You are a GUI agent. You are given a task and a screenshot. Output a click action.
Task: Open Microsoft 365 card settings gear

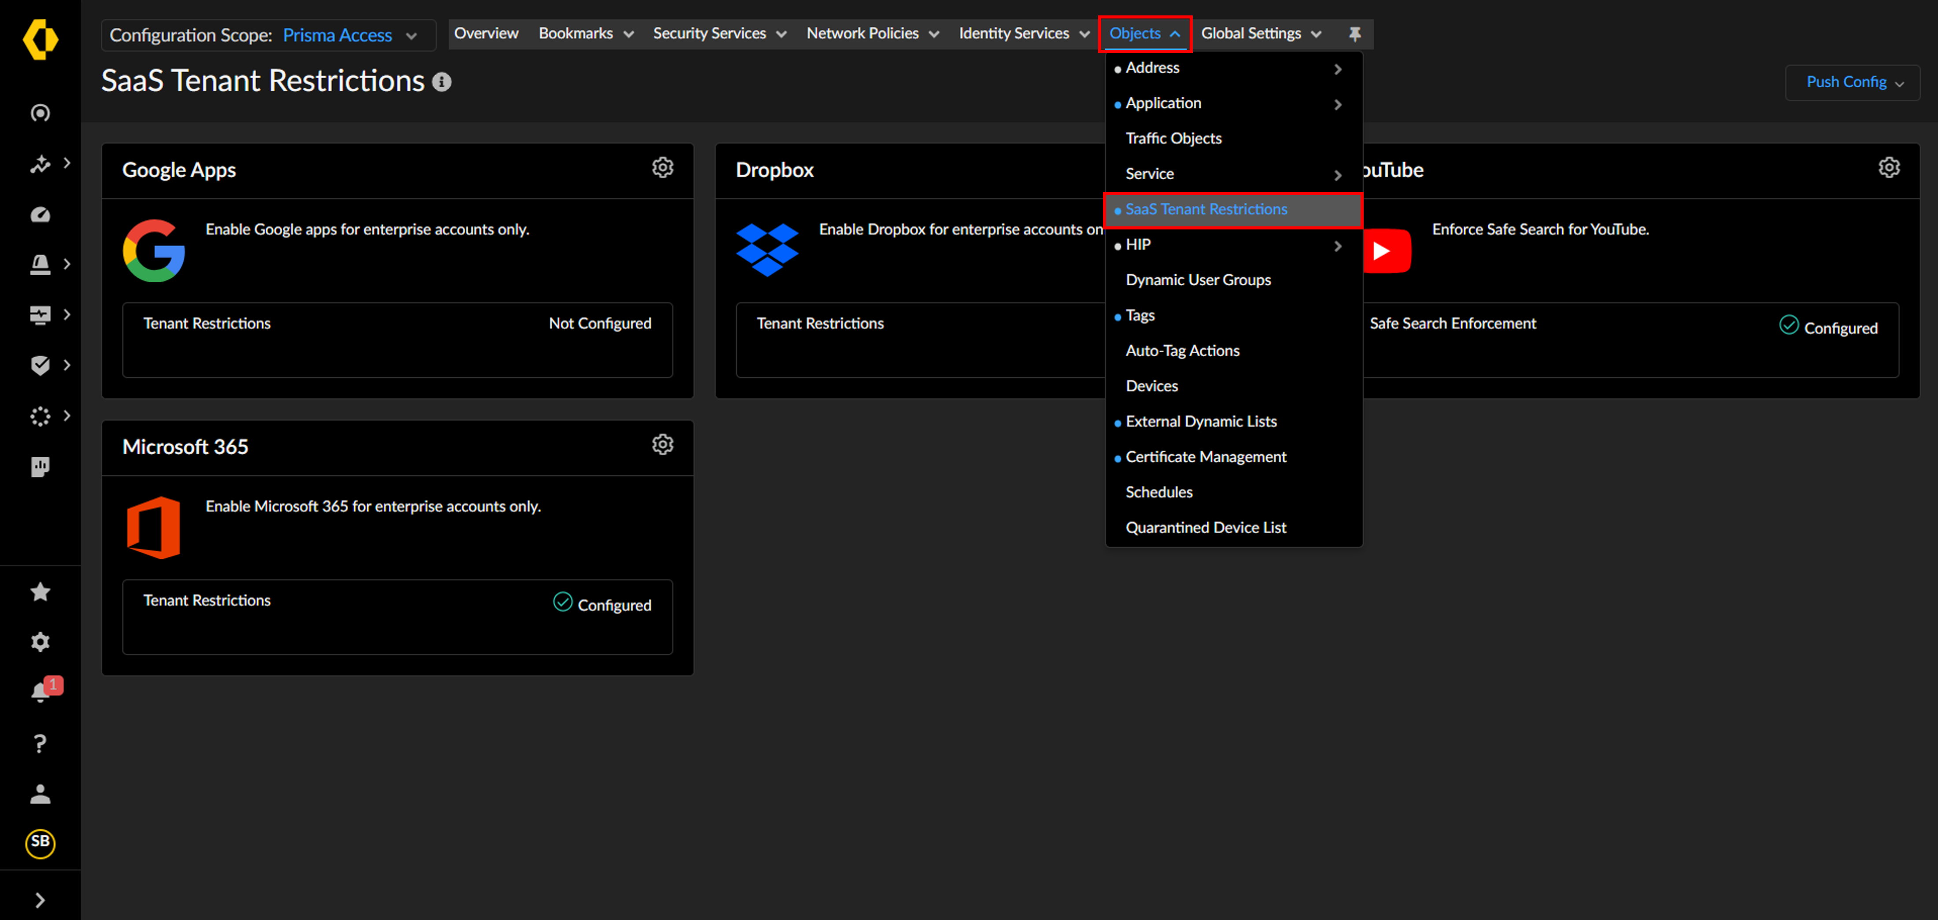(663, 444)
